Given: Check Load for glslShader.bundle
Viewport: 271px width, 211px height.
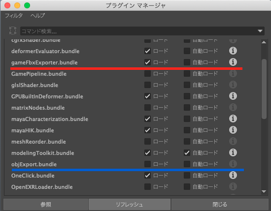Looking at the screenshot, I should pos(147,85).
